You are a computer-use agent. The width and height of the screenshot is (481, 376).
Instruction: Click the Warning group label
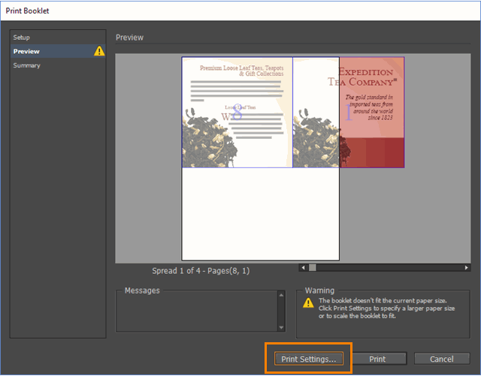coord(319,290)
